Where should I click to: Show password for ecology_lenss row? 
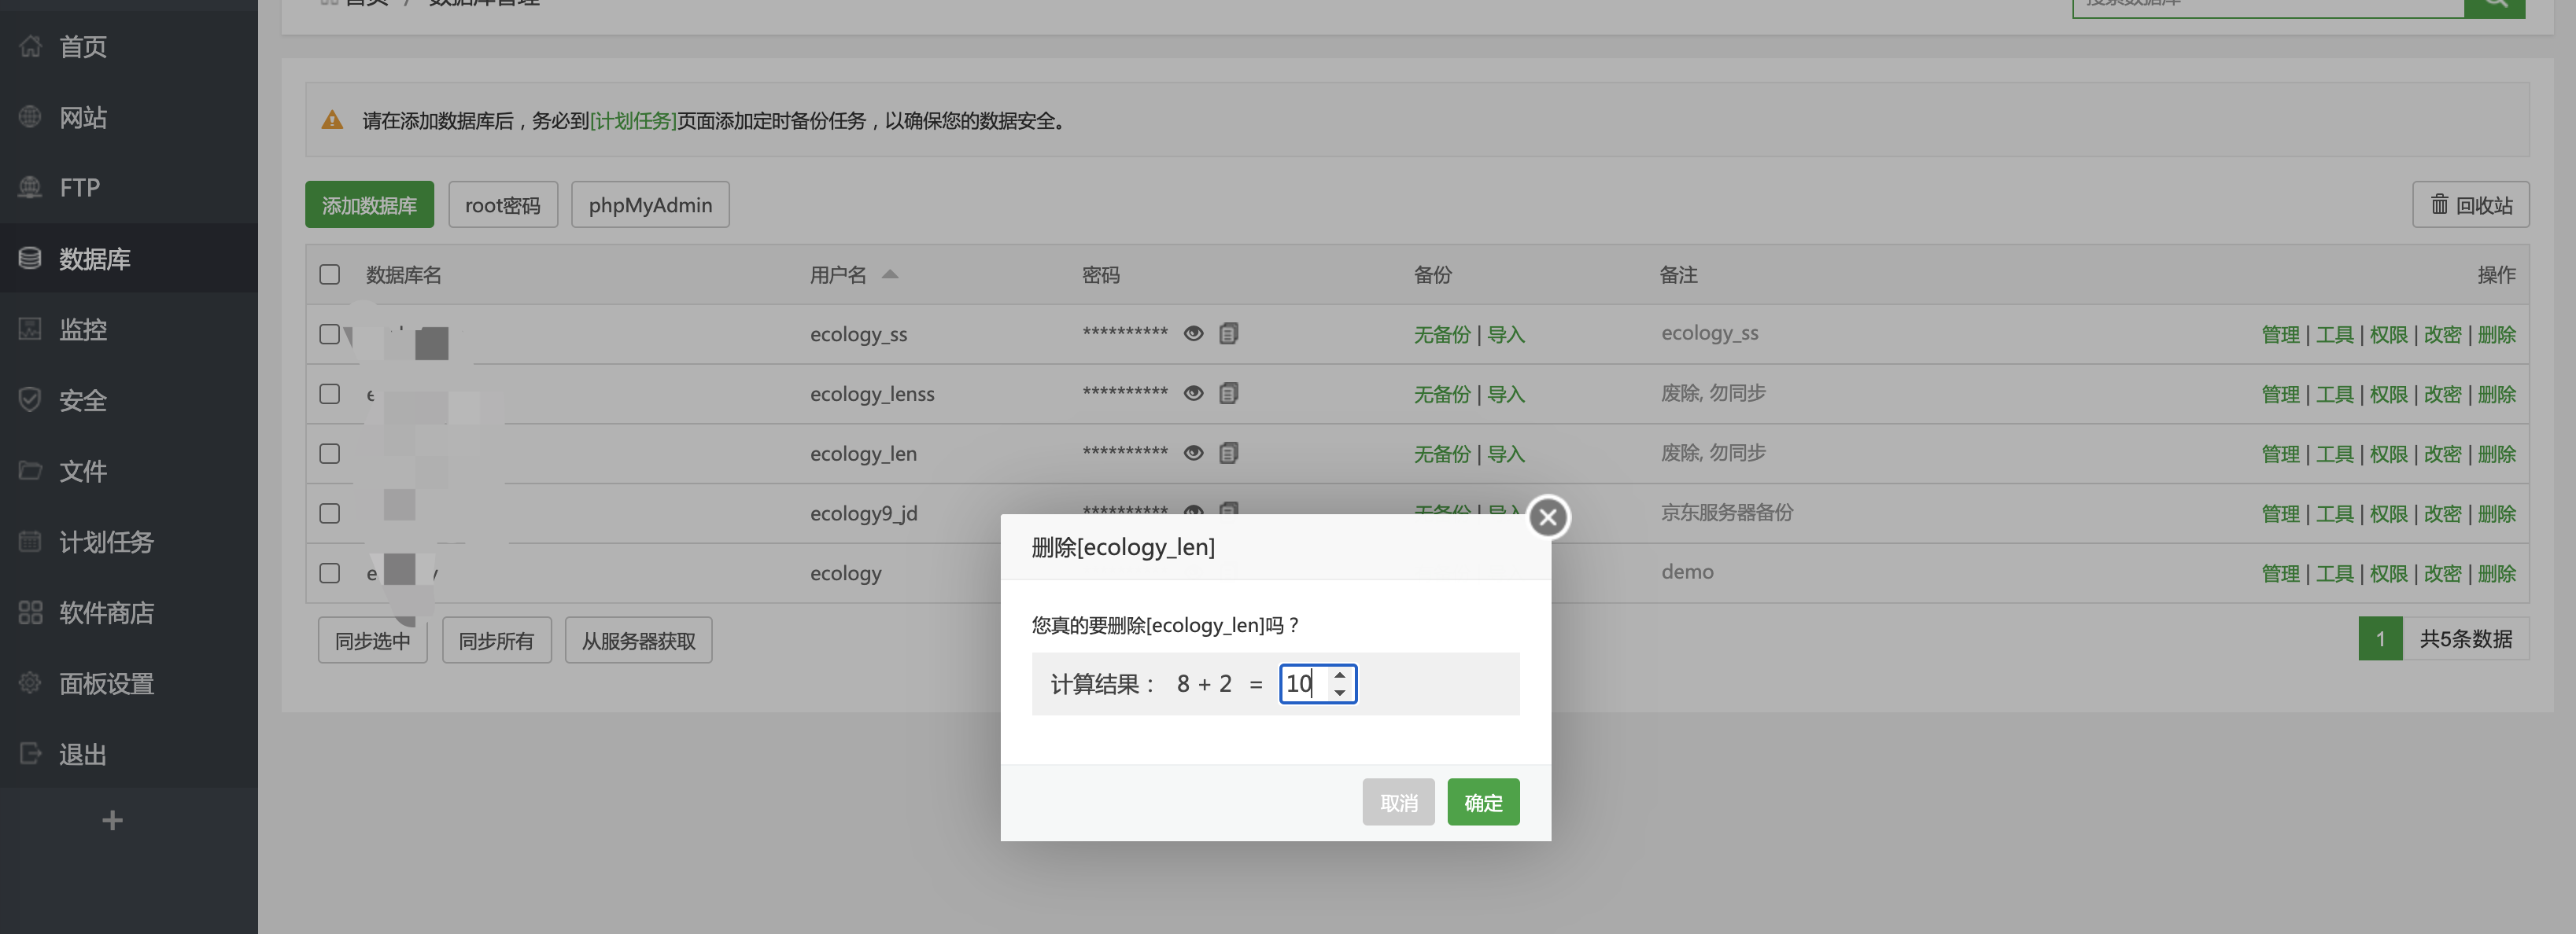pos(1193,394)
